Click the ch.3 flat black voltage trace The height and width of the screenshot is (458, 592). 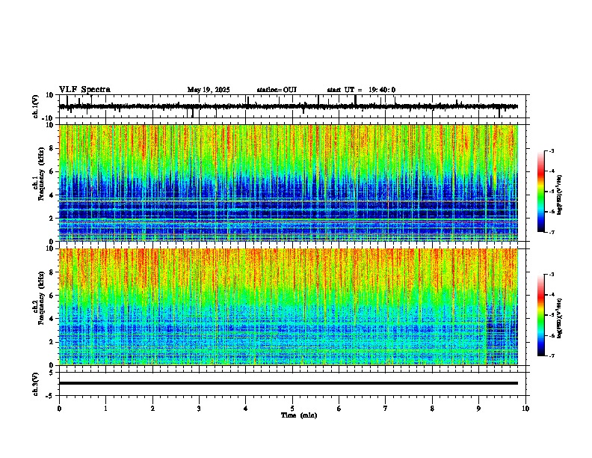tap(289, 383)
